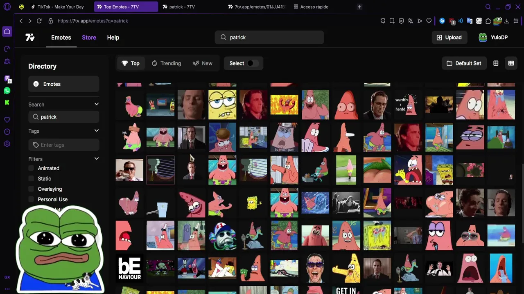Open Kick sidebar icon
The width and height of the screenshot is (524, 294).
point(7,102)
